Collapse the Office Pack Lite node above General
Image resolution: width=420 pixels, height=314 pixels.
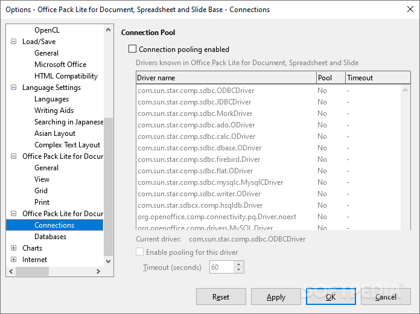[x=13, y=156]
